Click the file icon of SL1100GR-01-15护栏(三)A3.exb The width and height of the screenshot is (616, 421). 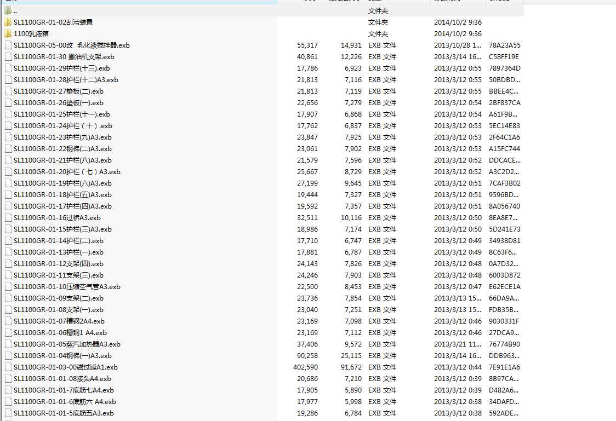(x=8, y=229)
